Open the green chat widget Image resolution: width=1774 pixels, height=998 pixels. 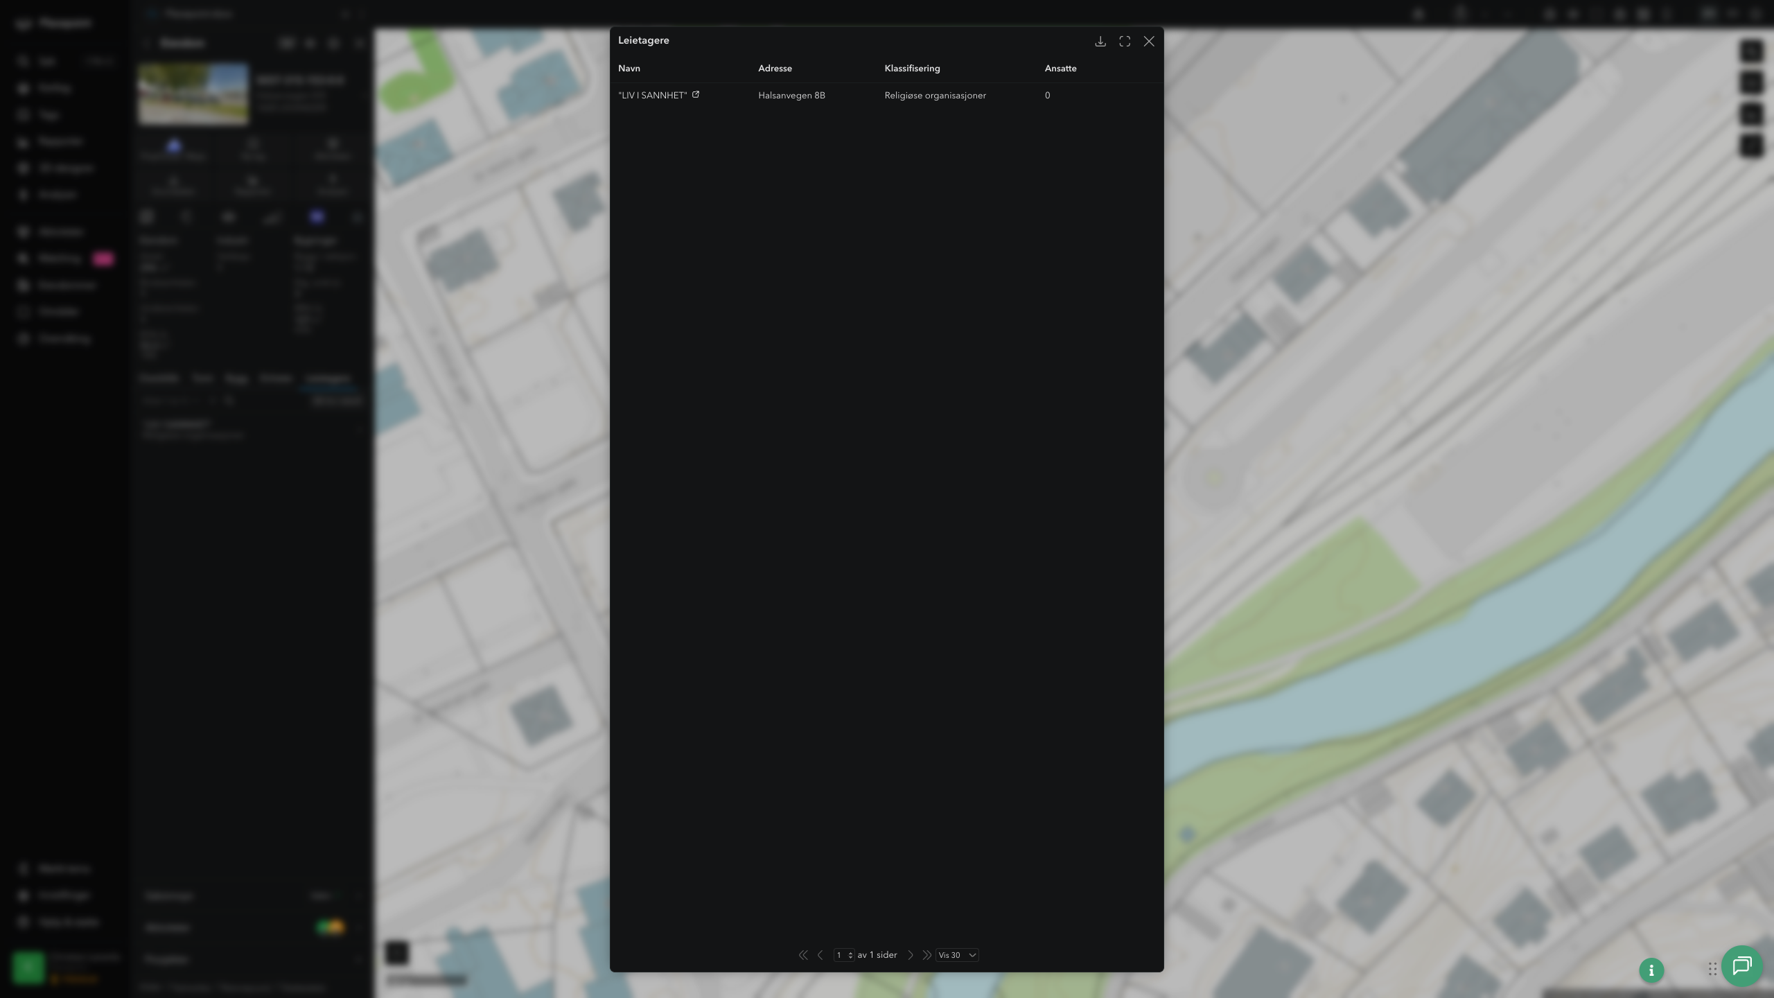(1742, 965)
